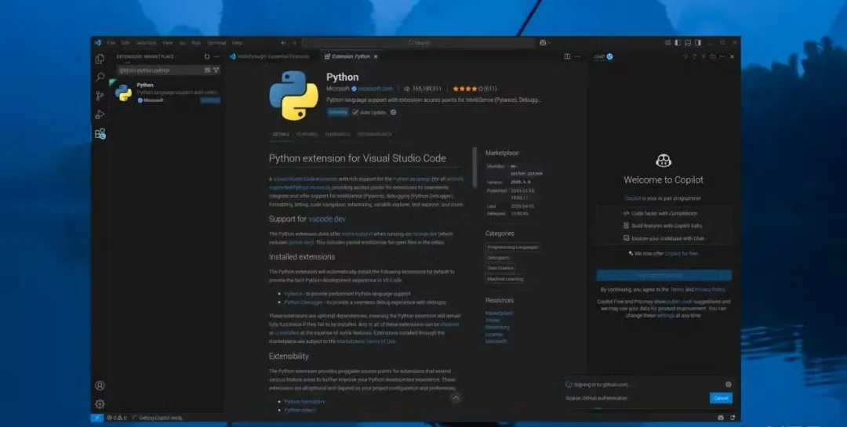Click the star rating of the extension
847x427 pixels.
[467, 89]
